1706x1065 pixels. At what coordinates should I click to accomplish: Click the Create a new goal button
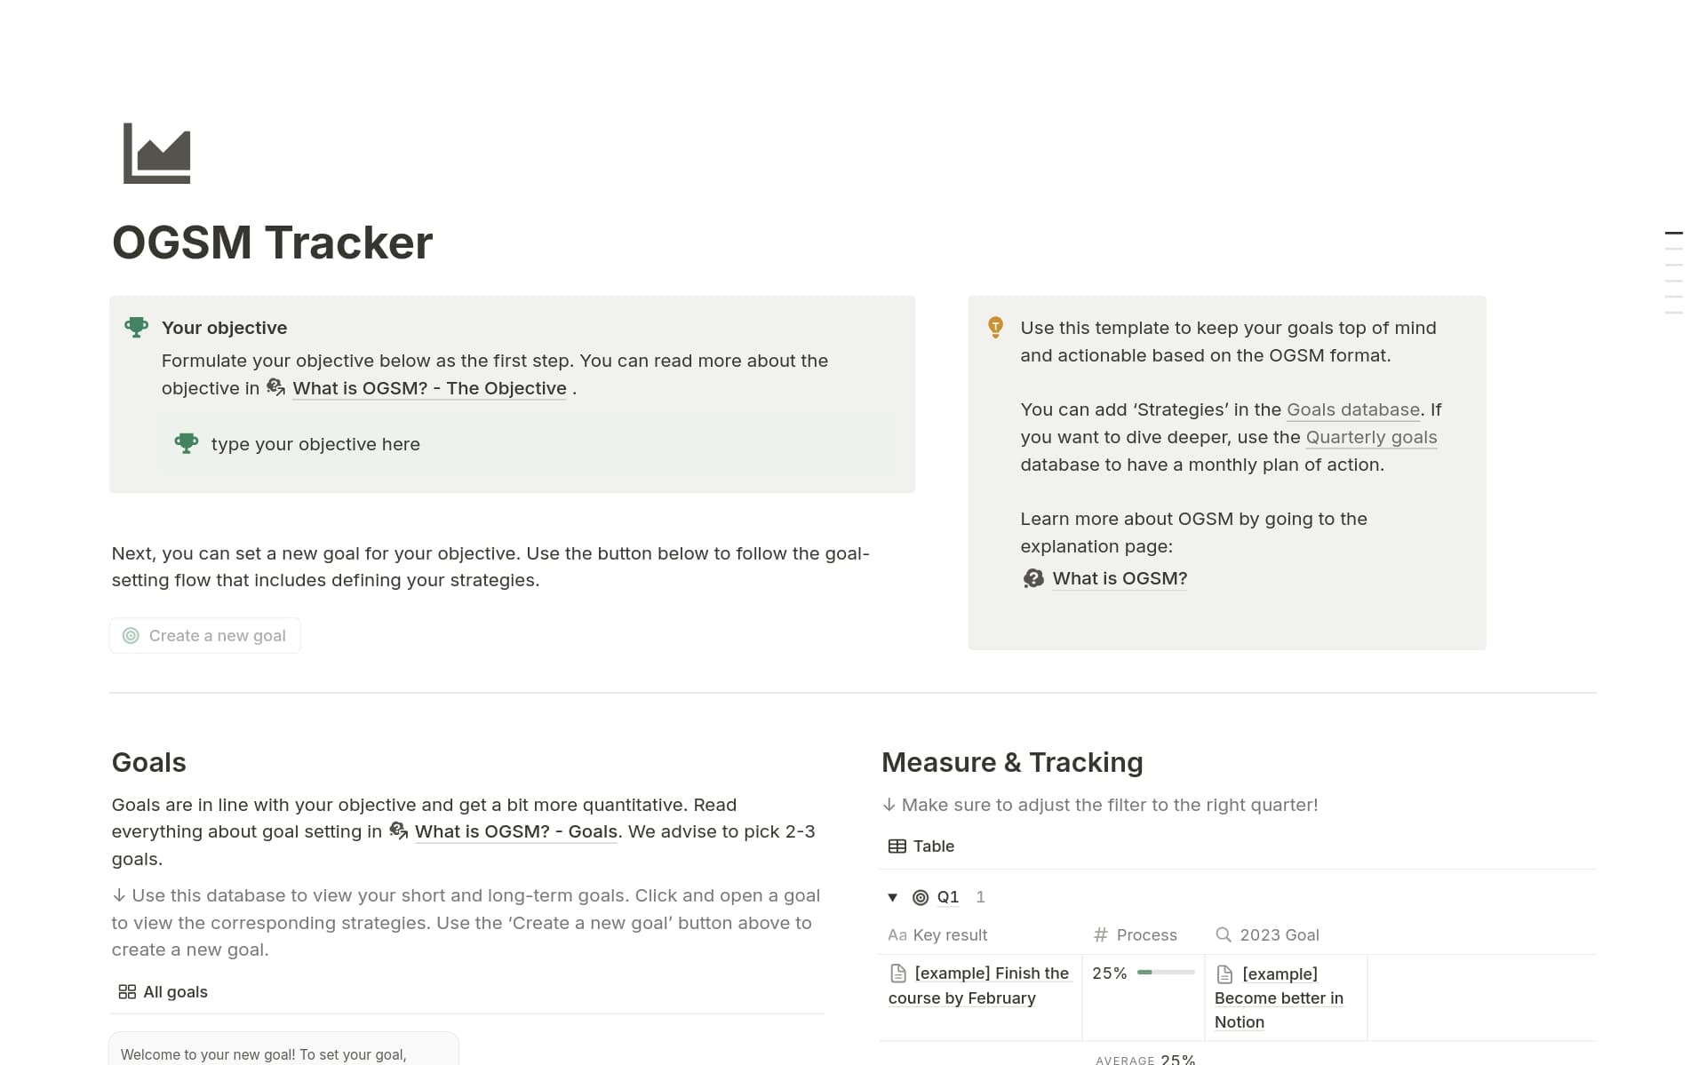pos(204,635)
